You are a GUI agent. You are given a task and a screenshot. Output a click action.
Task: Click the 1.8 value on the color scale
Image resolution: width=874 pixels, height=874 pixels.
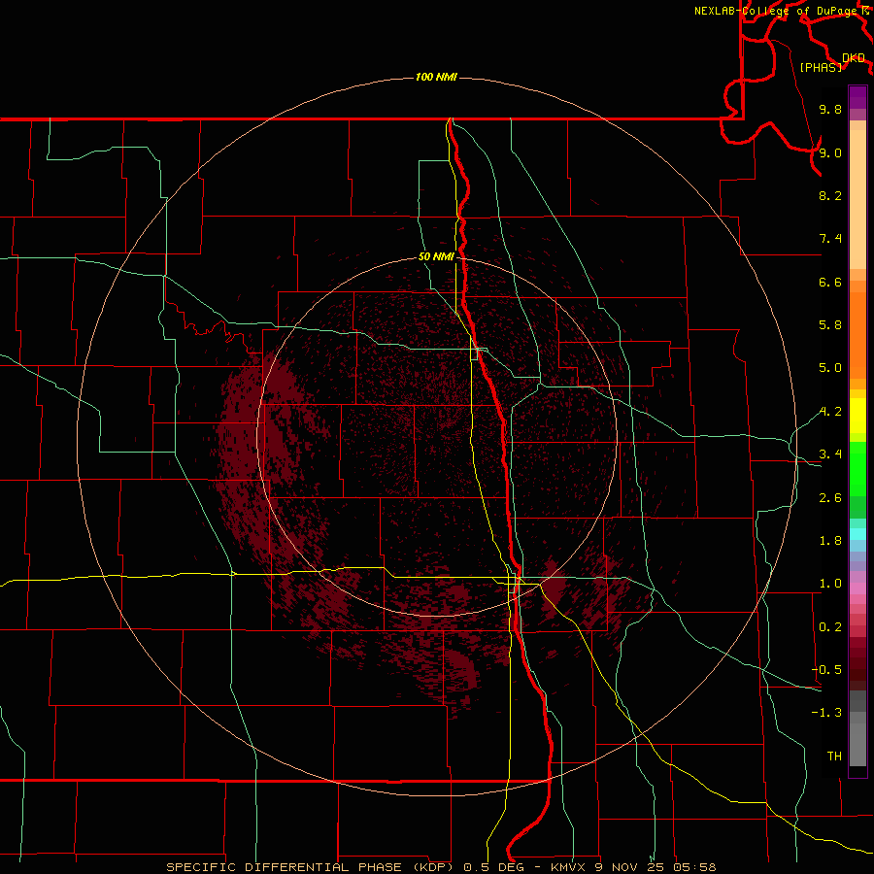pyautogui.click(x=830, y=541)
